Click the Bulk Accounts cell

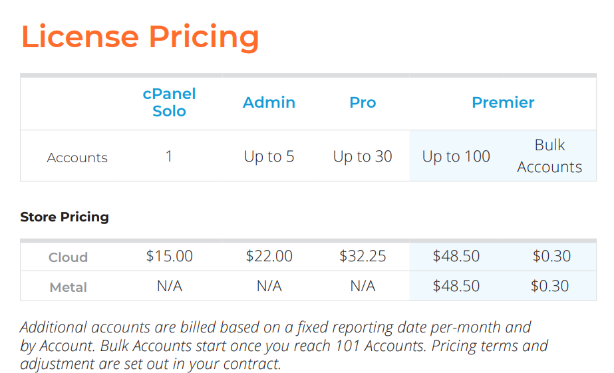pyautogui.click(x=549, y=156)
